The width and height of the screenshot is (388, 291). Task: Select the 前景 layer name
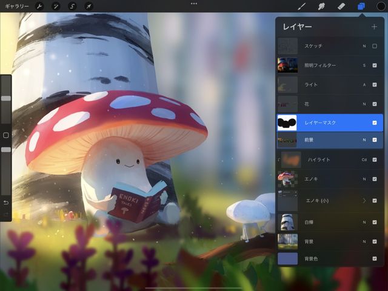(309, 140)
